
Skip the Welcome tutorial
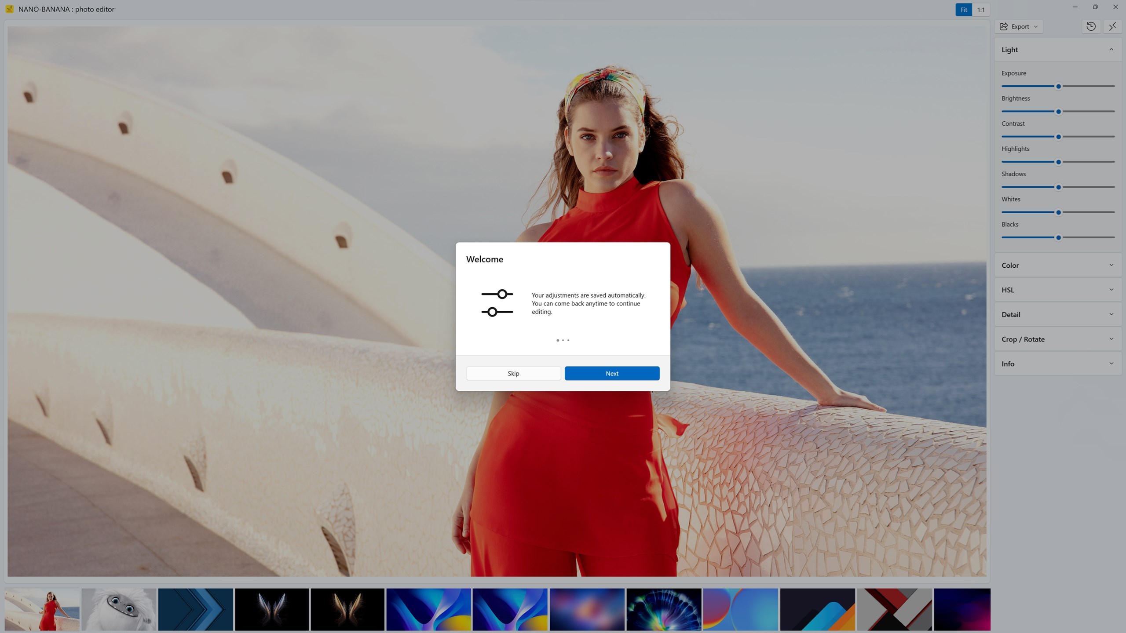pos(513,373)
